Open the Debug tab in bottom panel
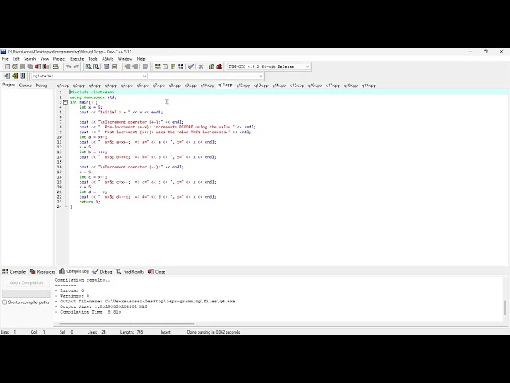The height and width of the screenshot is (383, 510). point(103,271)
